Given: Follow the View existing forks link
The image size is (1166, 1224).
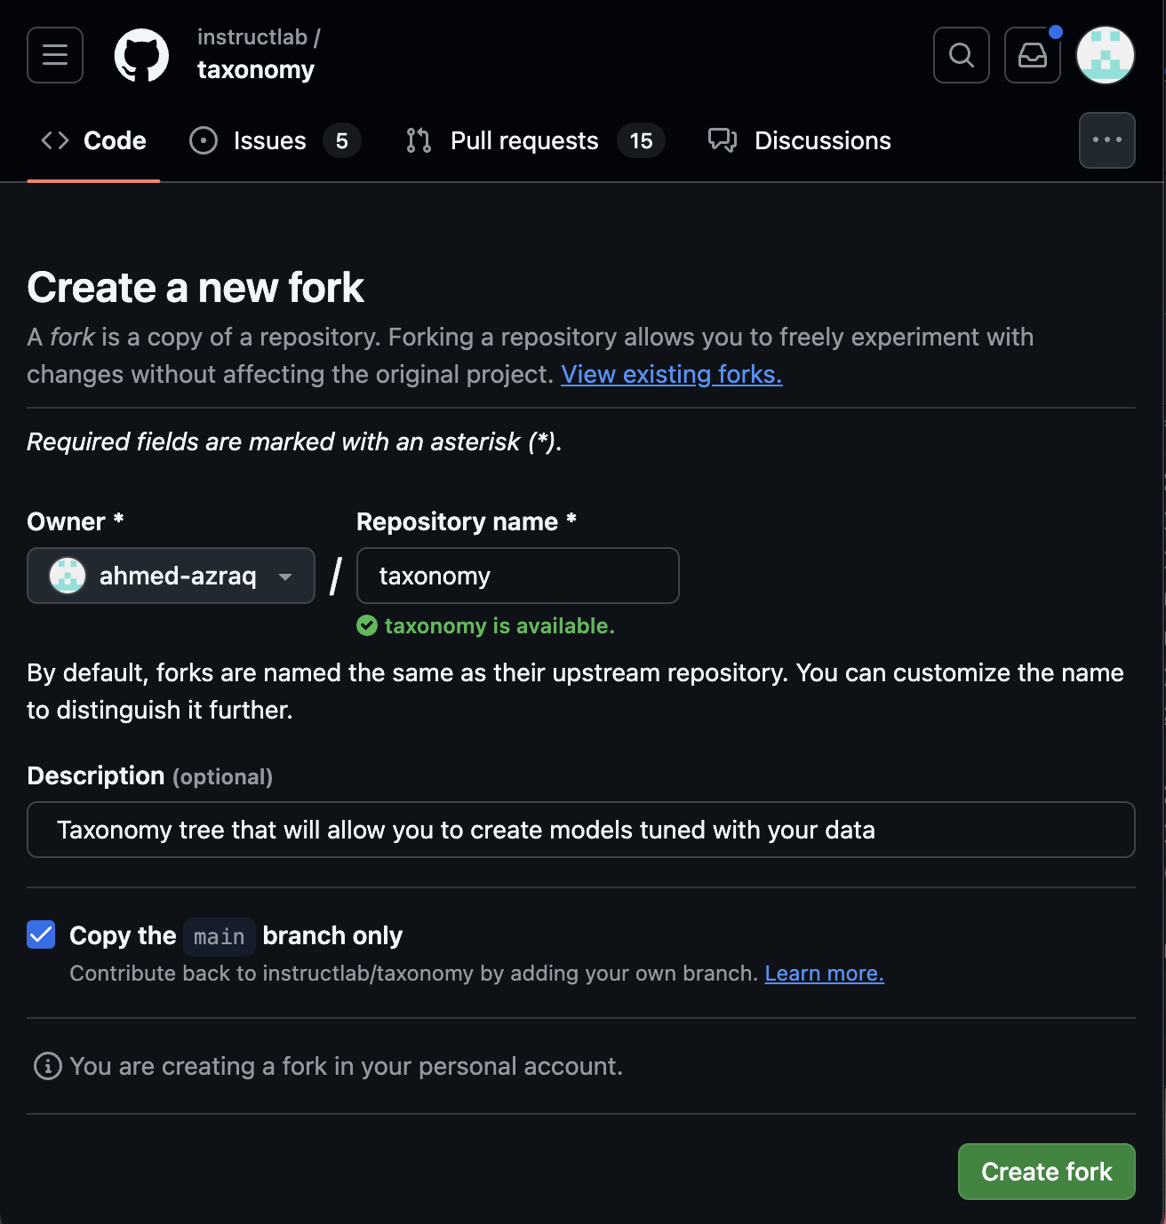Looking at the screenshot, I should pyautogui.click(x=671, y=375).
